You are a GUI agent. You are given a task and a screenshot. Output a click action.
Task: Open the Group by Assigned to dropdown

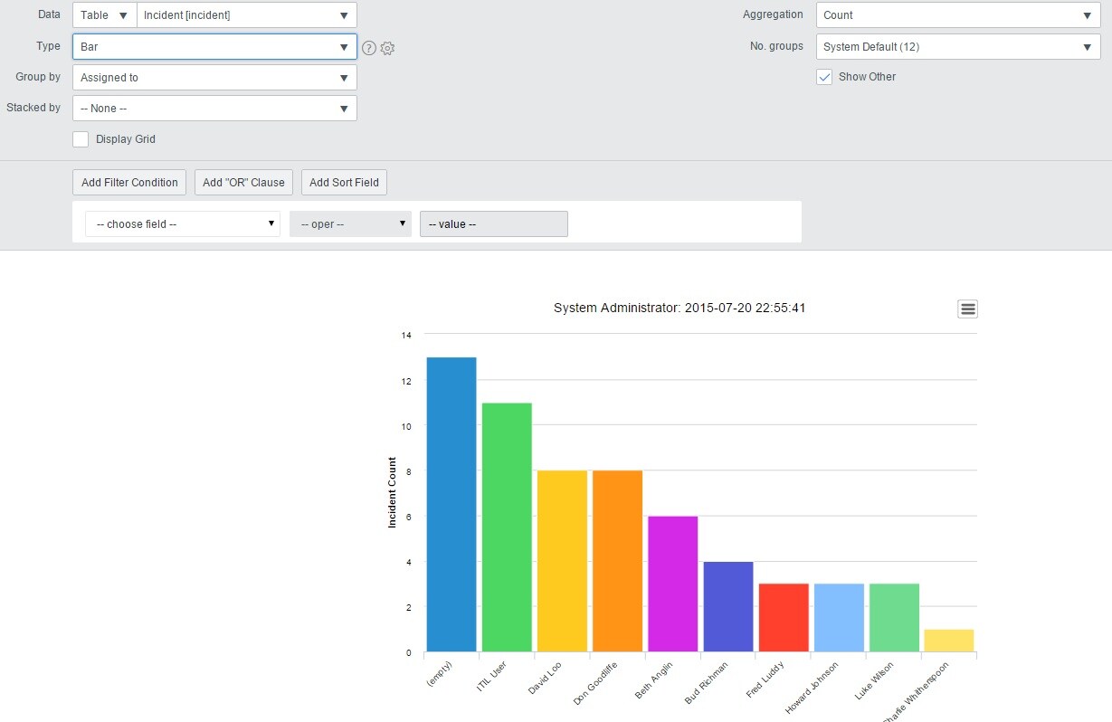214,78
